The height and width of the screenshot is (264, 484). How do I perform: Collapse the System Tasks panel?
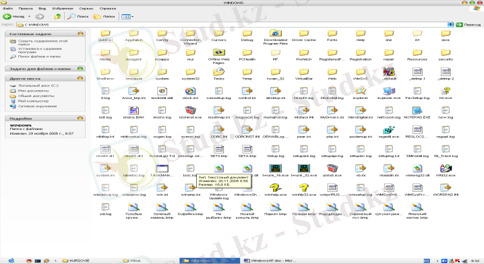[x=80, y=34]
